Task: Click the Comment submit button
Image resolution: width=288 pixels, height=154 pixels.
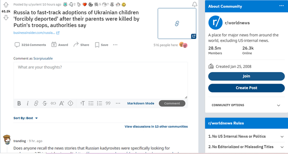Action: click(x=172, y=103)
